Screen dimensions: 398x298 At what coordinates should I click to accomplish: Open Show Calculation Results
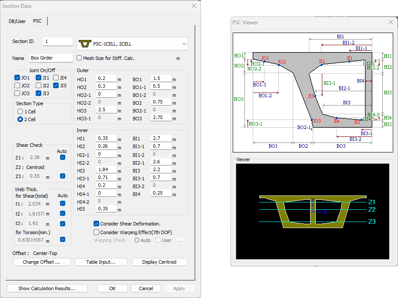tap(47, 288)
